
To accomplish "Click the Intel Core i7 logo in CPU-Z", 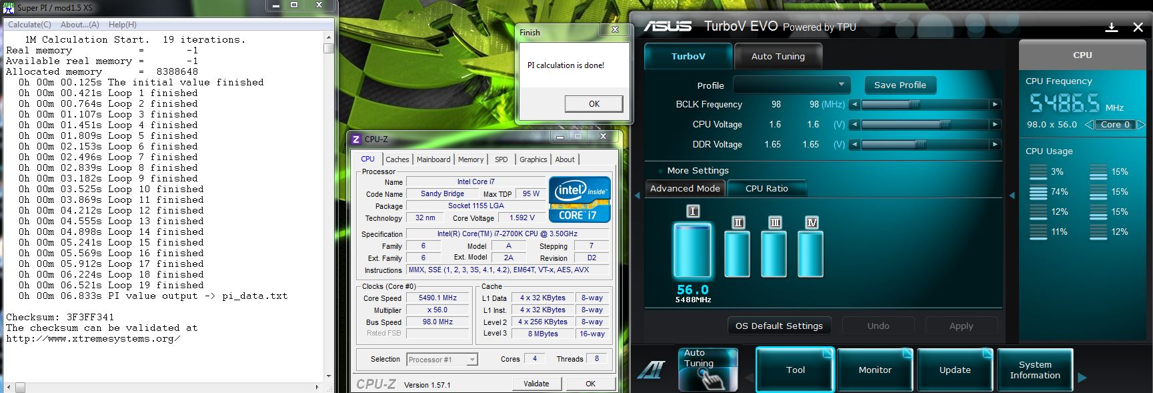I will (580, 200).
